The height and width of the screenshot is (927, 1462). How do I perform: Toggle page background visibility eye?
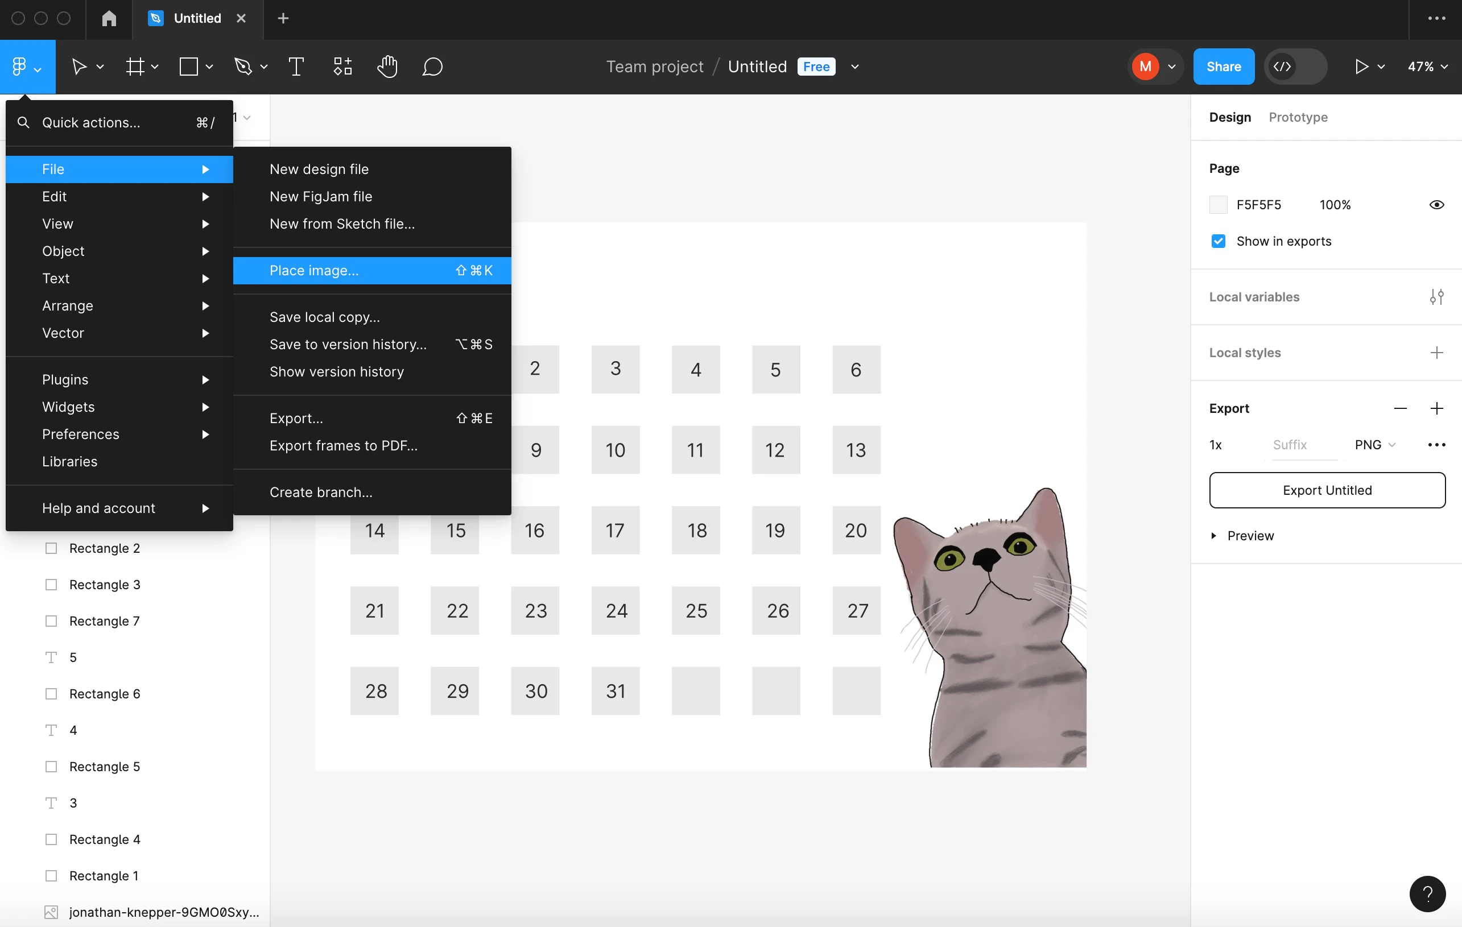click(x=1436, y=205)
